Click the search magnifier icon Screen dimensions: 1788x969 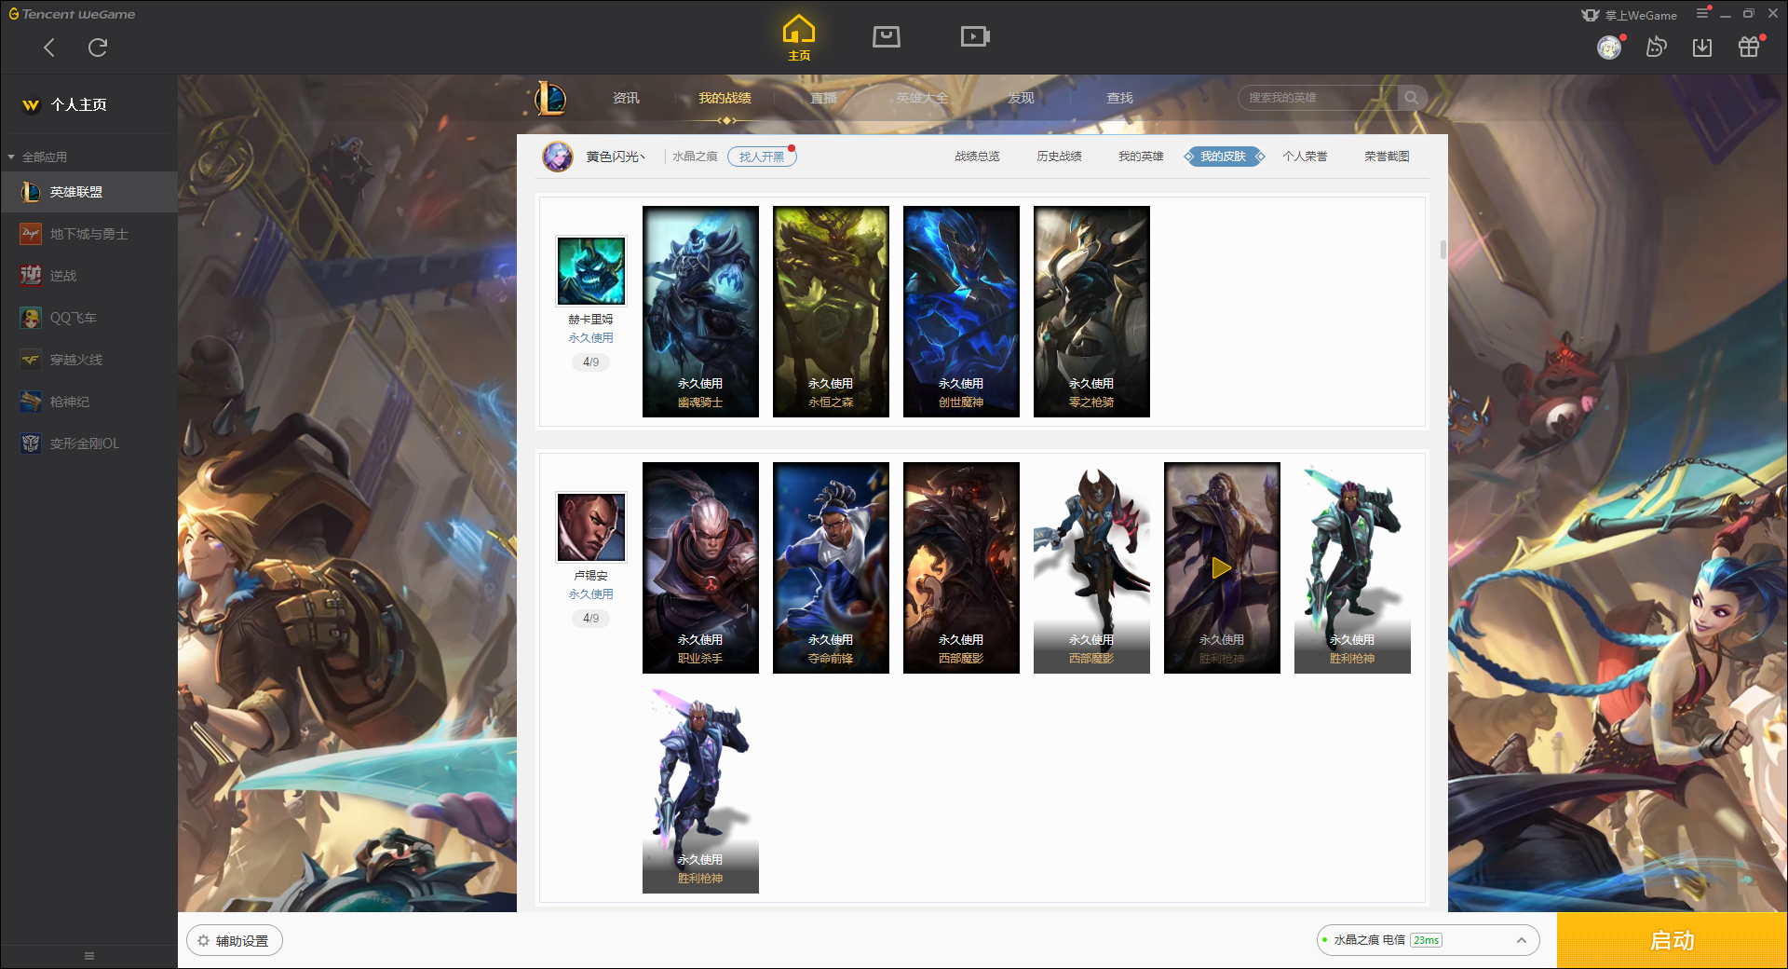coord(1412,98)
